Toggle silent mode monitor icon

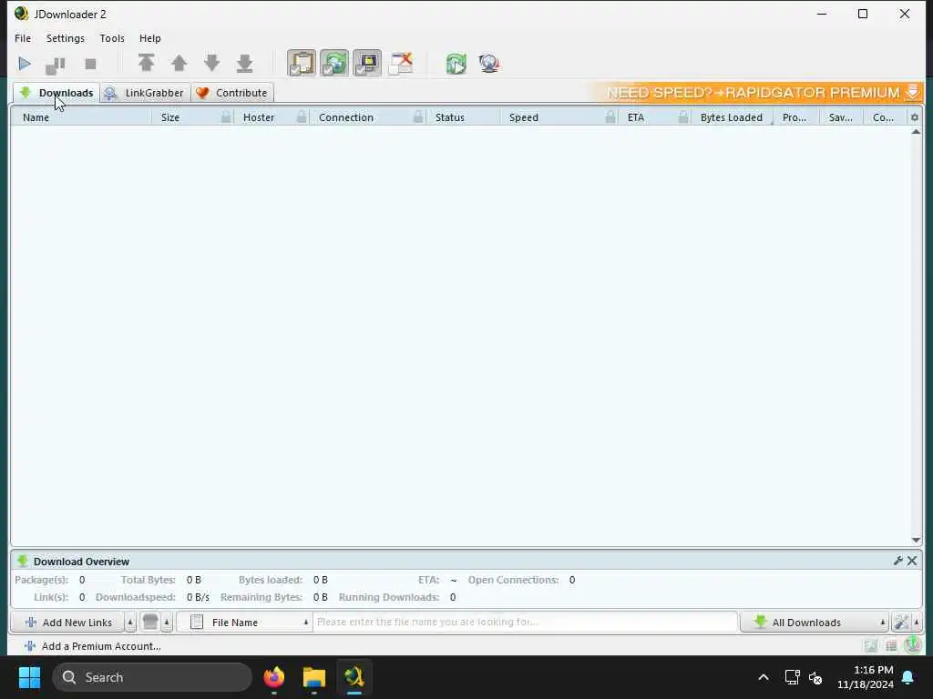point(367,63)
